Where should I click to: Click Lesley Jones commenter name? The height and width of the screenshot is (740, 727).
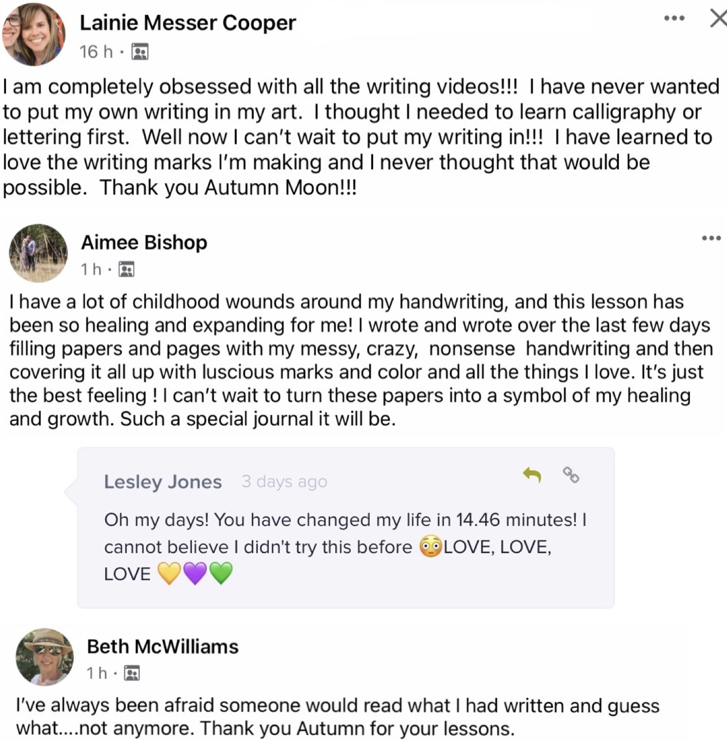click(163, 482)
